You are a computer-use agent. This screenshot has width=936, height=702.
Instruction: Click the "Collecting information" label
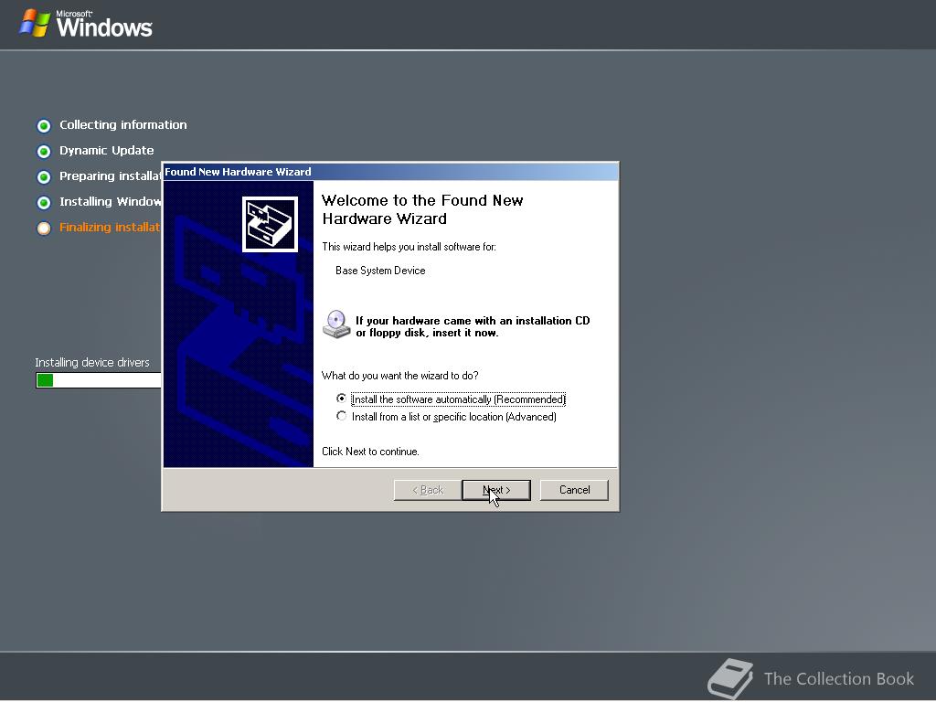point(123,124)
